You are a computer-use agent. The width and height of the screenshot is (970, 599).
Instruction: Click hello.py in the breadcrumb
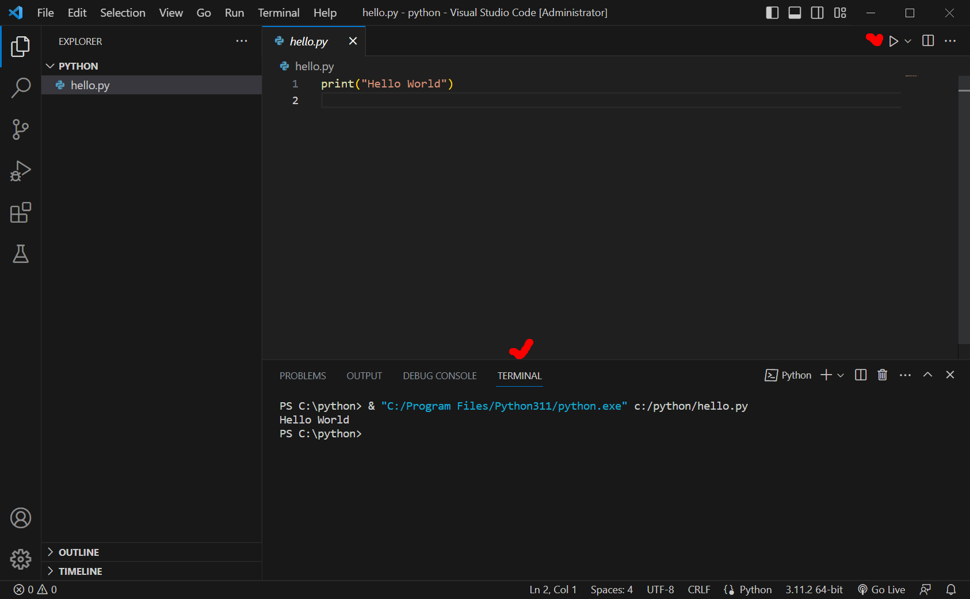pyautogui.click(x=314, y=66)
